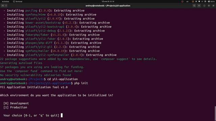The height and width of the screenshot is (121, 216).
Task: Click the 'php init' command text
Action: (x=81, y=83)
